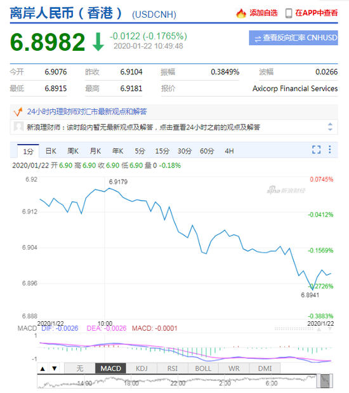Click the small down arrow below date label
Image resolution: width=349 pixels, height=393 pixels.
pos(330,329)
